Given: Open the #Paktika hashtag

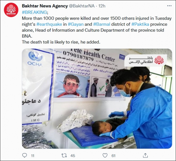Looking at the screenshot, I should (140, 24).
